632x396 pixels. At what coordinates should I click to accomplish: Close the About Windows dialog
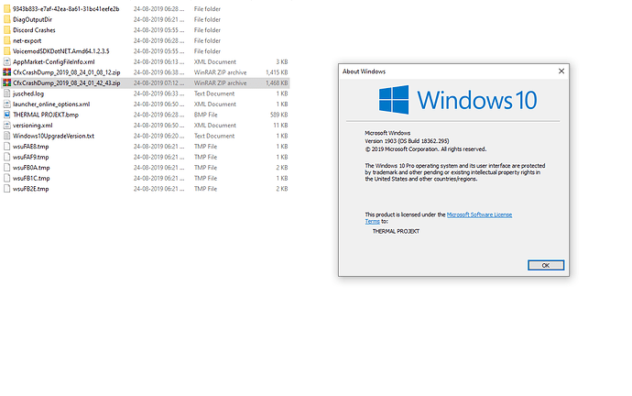pos(545,265)
